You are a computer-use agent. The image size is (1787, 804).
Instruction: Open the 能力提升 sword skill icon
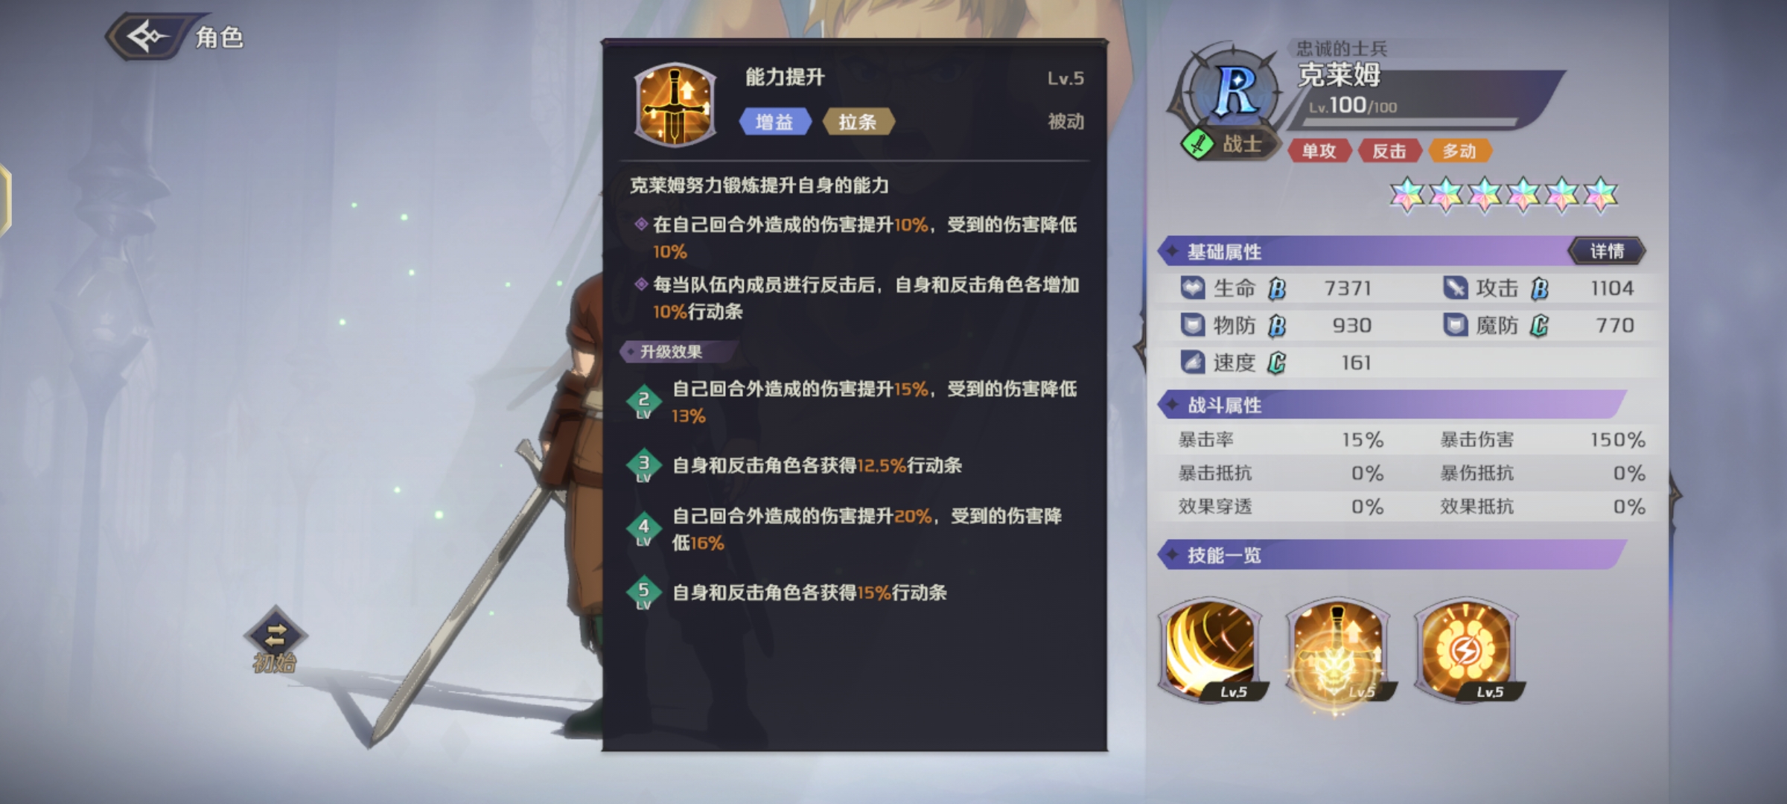pyautogui.click(x=675, y=103)
